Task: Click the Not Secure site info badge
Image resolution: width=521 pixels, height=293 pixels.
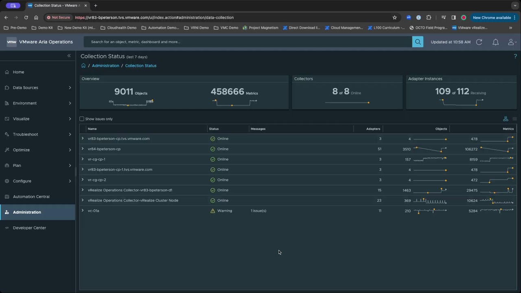Action: click(58, 17)
